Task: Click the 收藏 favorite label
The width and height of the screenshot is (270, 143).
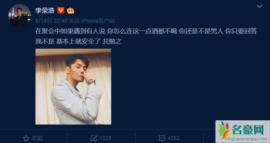Action: pyautogui.click(x=37, y=138)
